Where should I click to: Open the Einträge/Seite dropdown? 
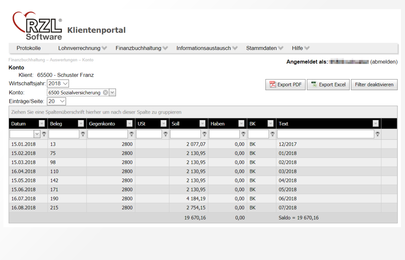[x=62, y=101]
